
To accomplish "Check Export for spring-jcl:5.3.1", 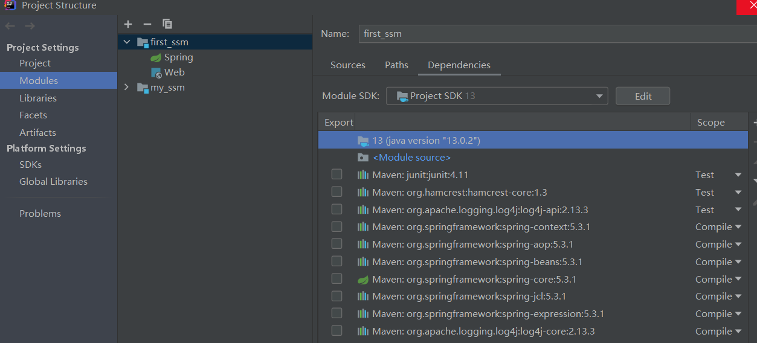I will pyautogui.click(x=337, y=296).
